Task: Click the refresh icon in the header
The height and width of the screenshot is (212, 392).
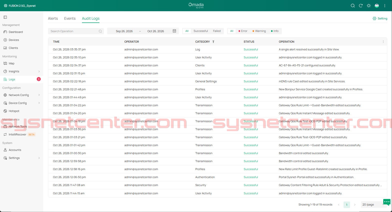Action: coord(361,6)
